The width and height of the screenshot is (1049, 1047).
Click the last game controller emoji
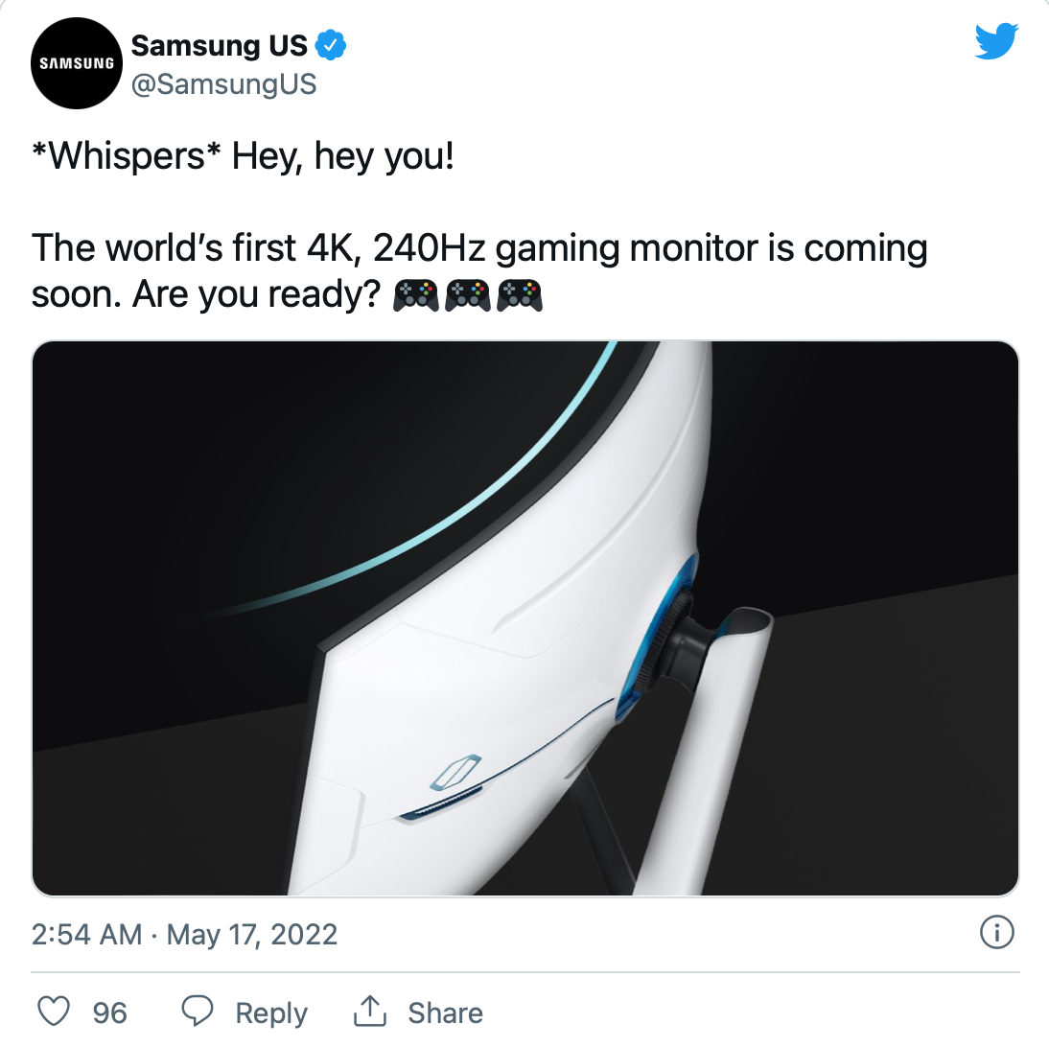(520, 295)
